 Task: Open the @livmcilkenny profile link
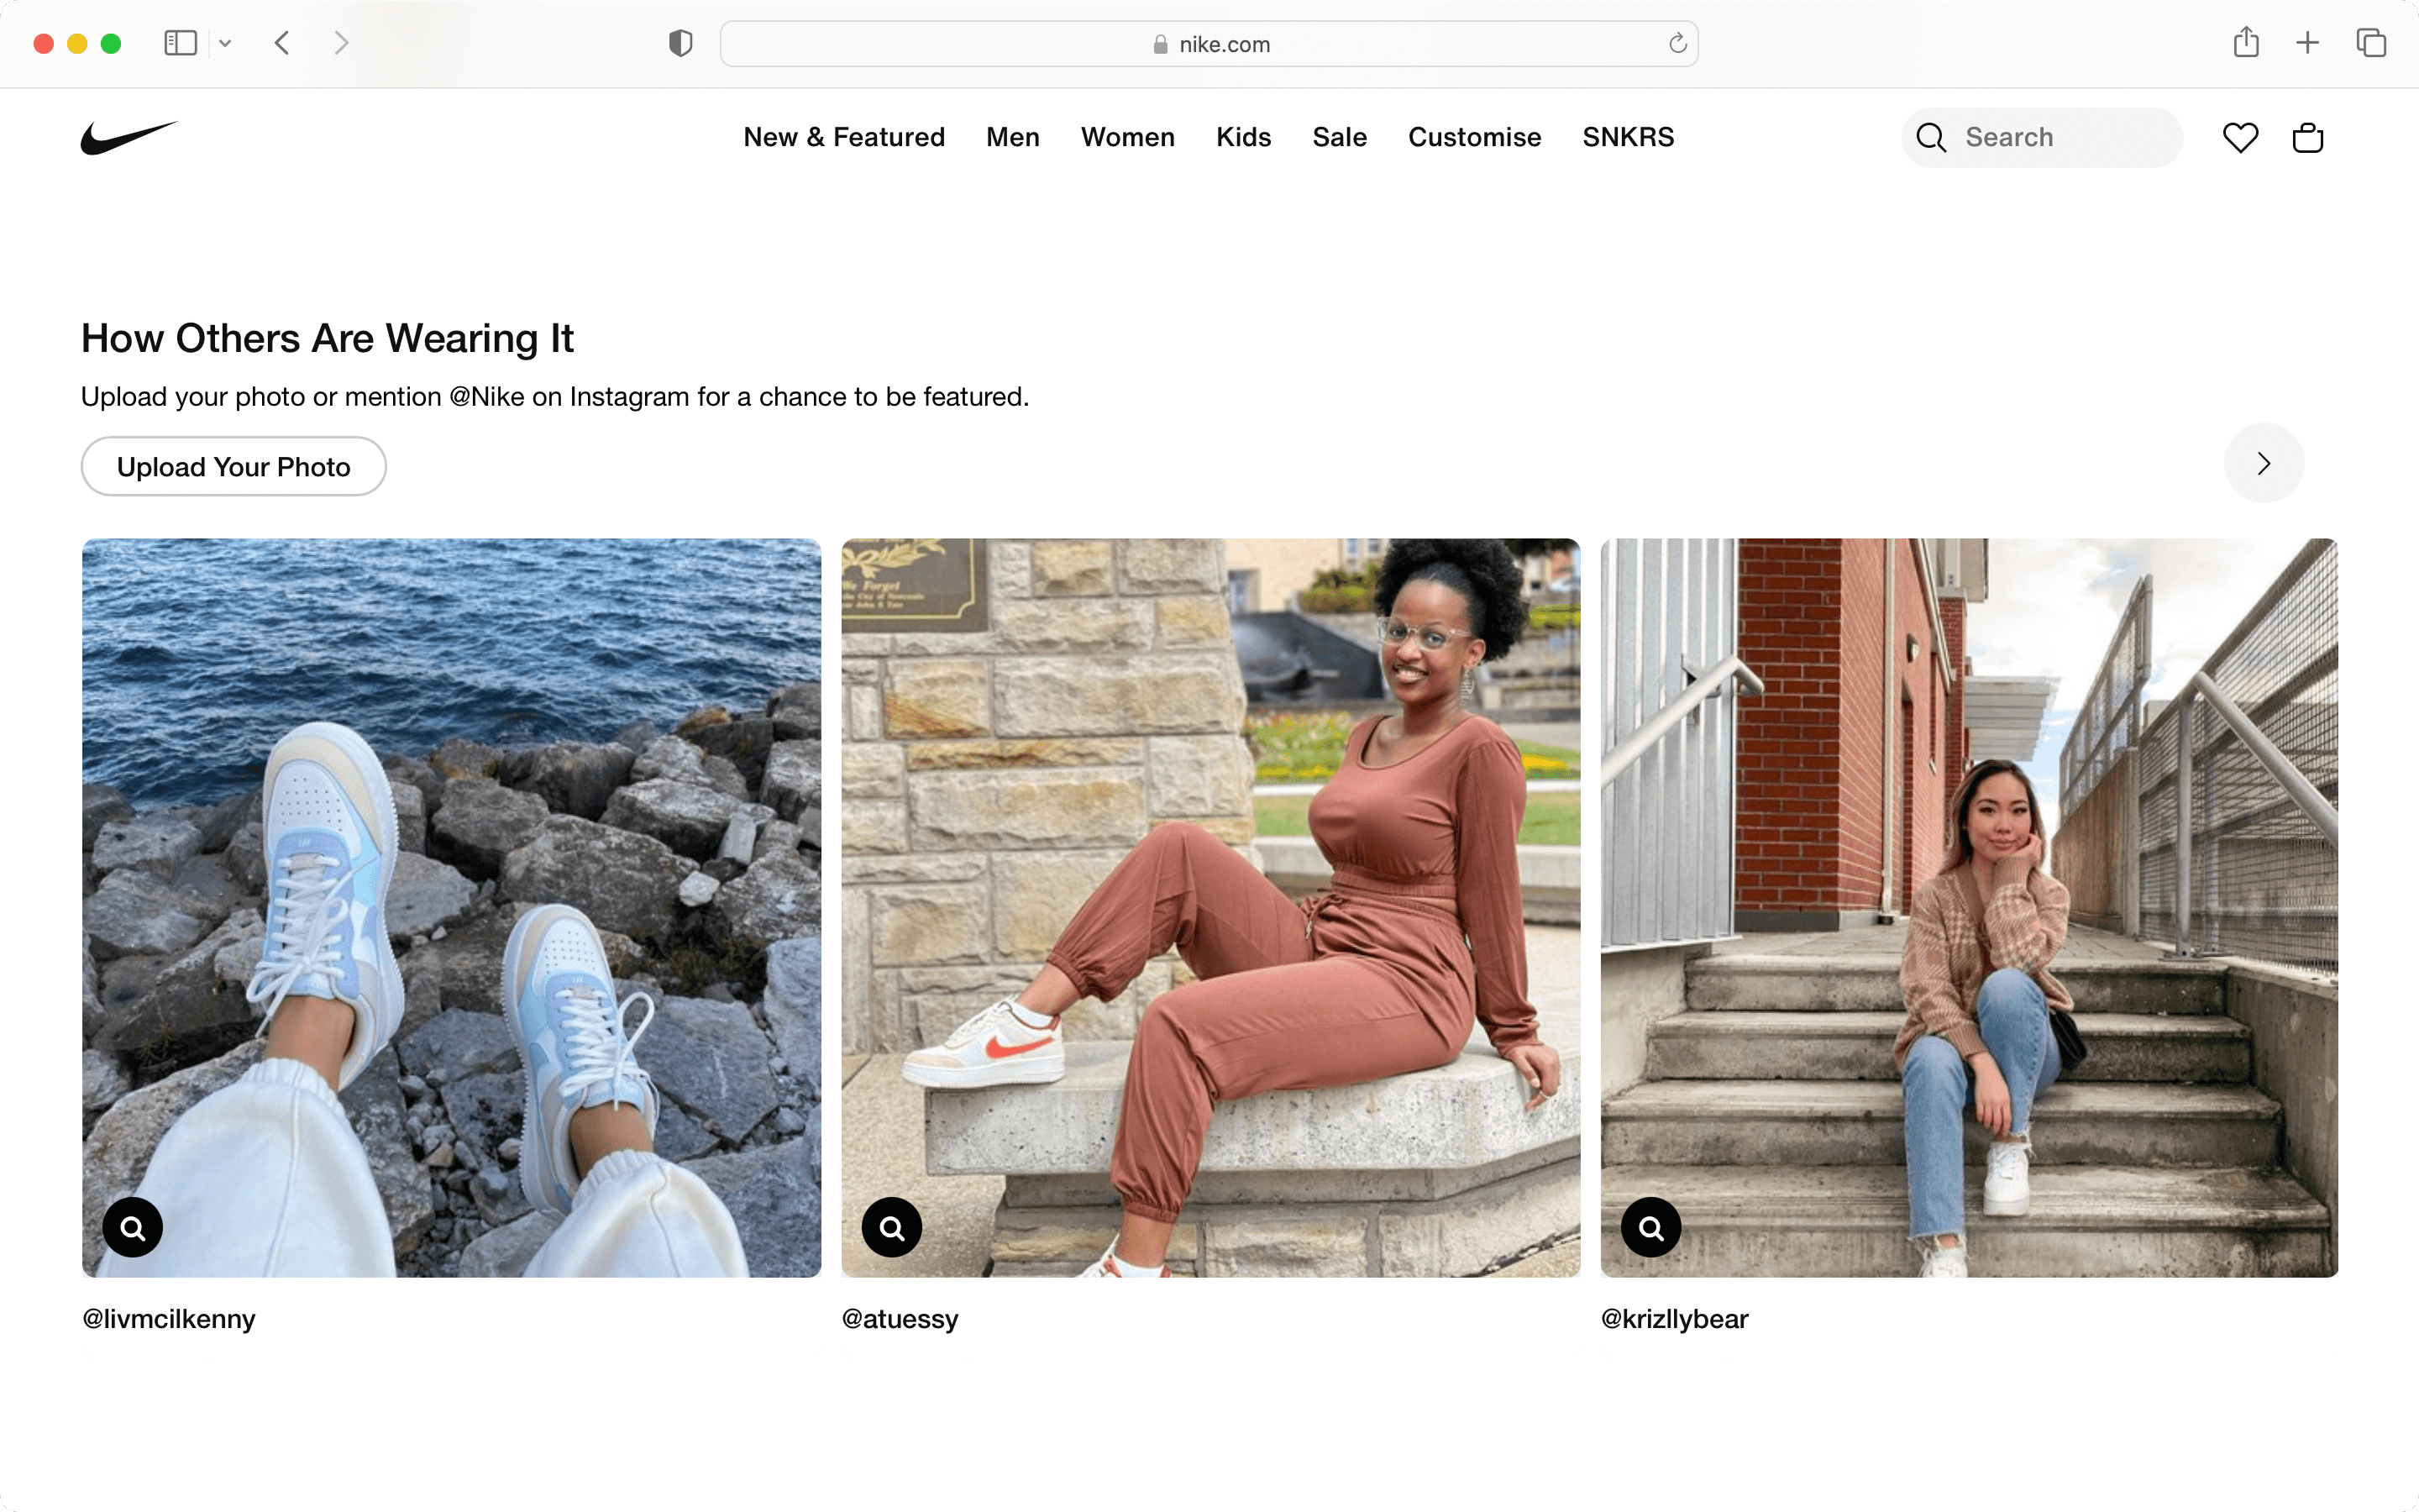[x=169, y=1319]
